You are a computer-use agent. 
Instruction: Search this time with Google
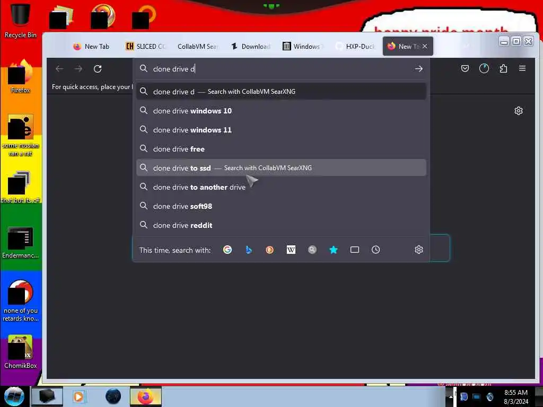click(x=227, y=250)
